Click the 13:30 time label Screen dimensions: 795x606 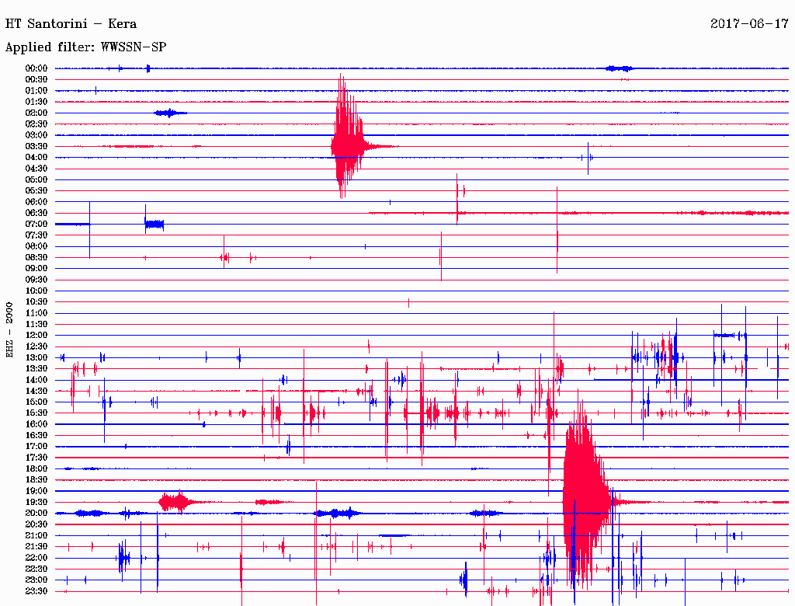(36, 369)
